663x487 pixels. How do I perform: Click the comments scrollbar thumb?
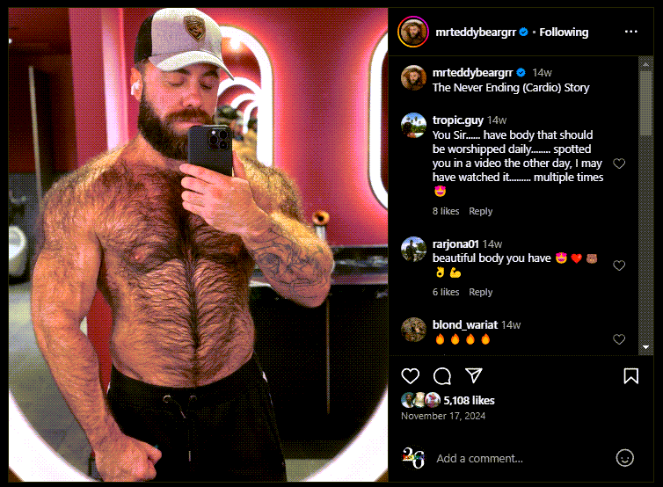coord(645,103)
